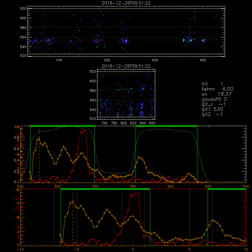The width and height of the screenshot is (252, 252).
Task: Click tick label "800" under the middle image
Action: (123, 123)
